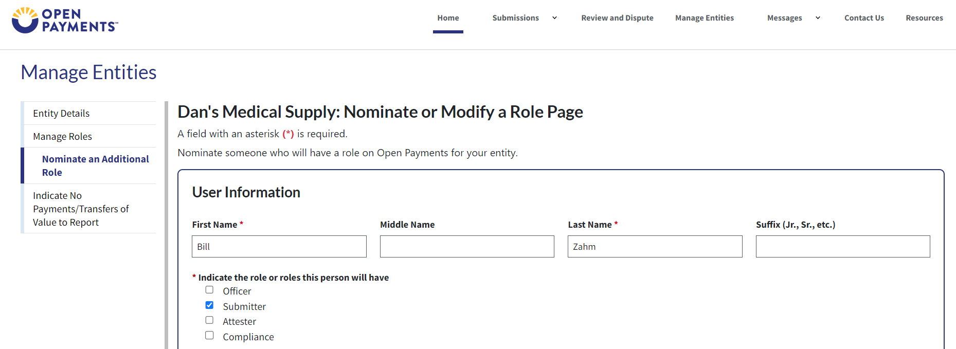Open the Messages menu
This screenshot has height=349, width=956.
[784, 18]
